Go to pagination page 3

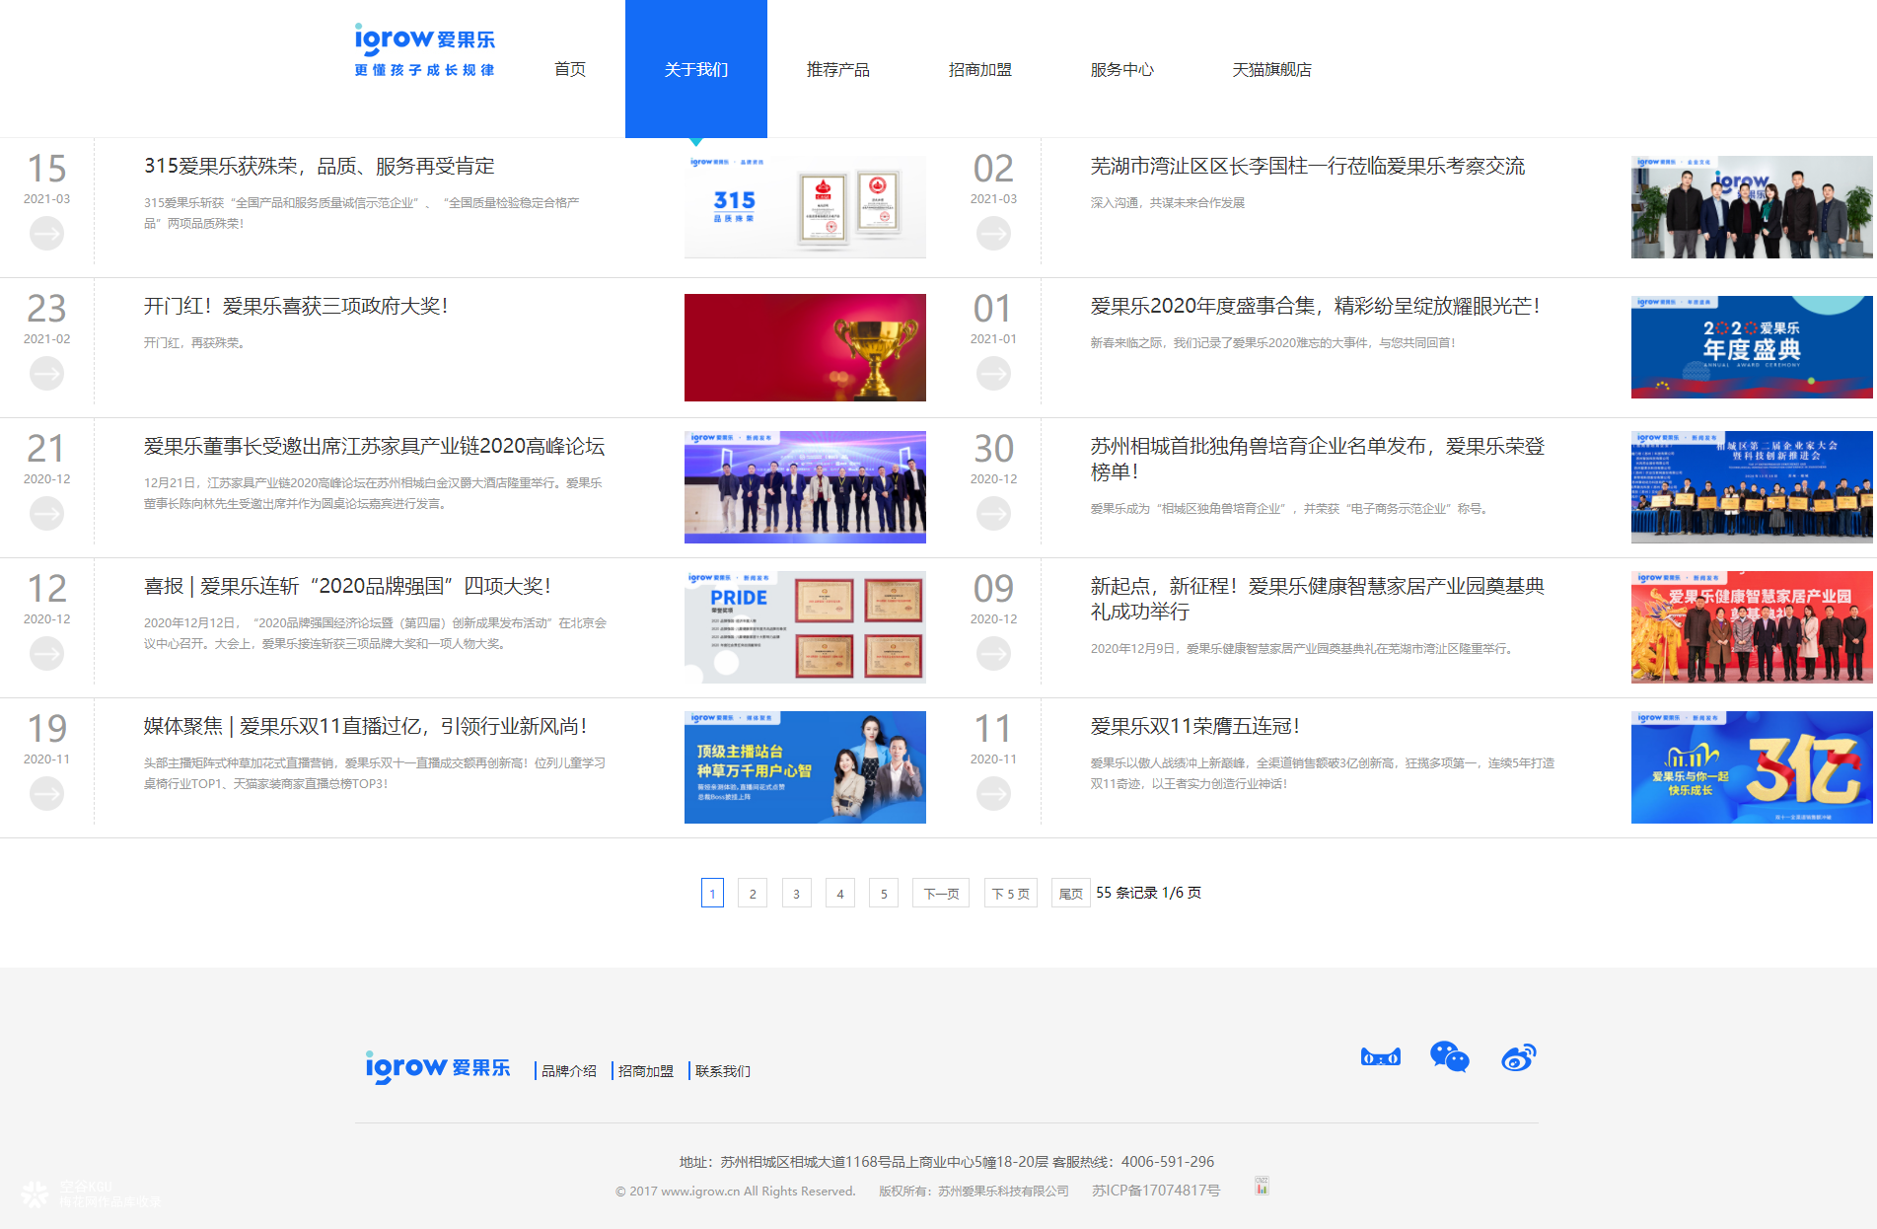tap(796, 893)
